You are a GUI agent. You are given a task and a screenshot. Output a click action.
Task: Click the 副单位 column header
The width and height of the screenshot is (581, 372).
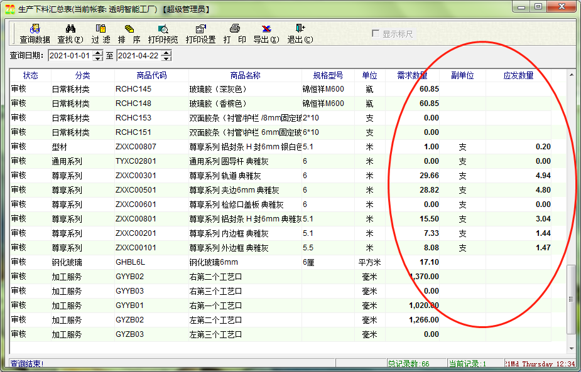462,75
